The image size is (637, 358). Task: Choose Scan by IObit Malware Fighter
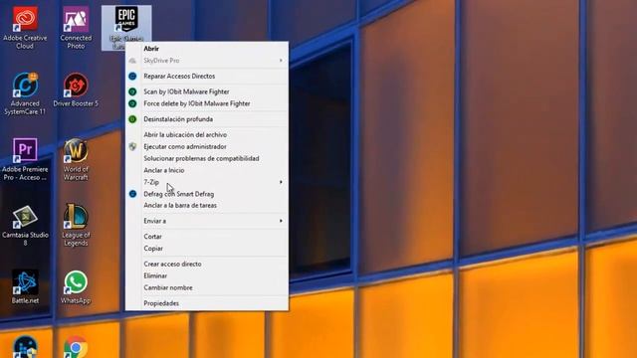tap(207, 91)
